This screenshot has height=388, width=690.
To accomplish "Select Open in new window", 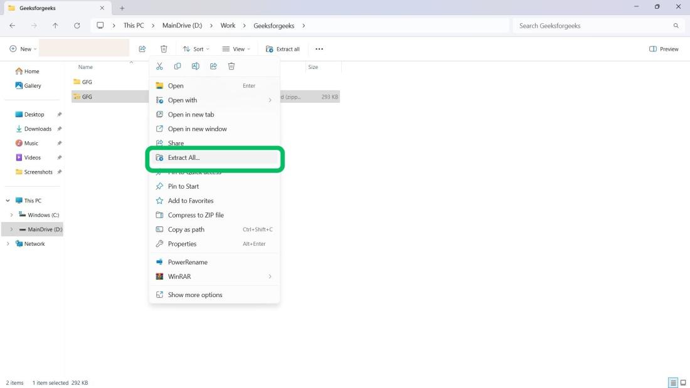I will click(215, 129).
